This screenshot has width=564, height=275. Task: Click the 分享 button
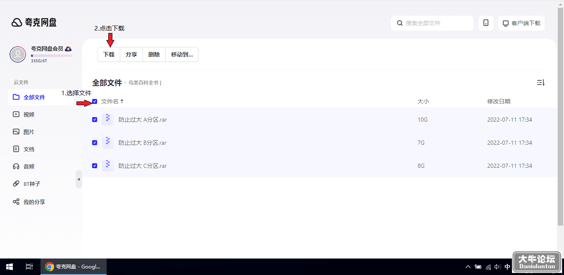click(131, 54)
